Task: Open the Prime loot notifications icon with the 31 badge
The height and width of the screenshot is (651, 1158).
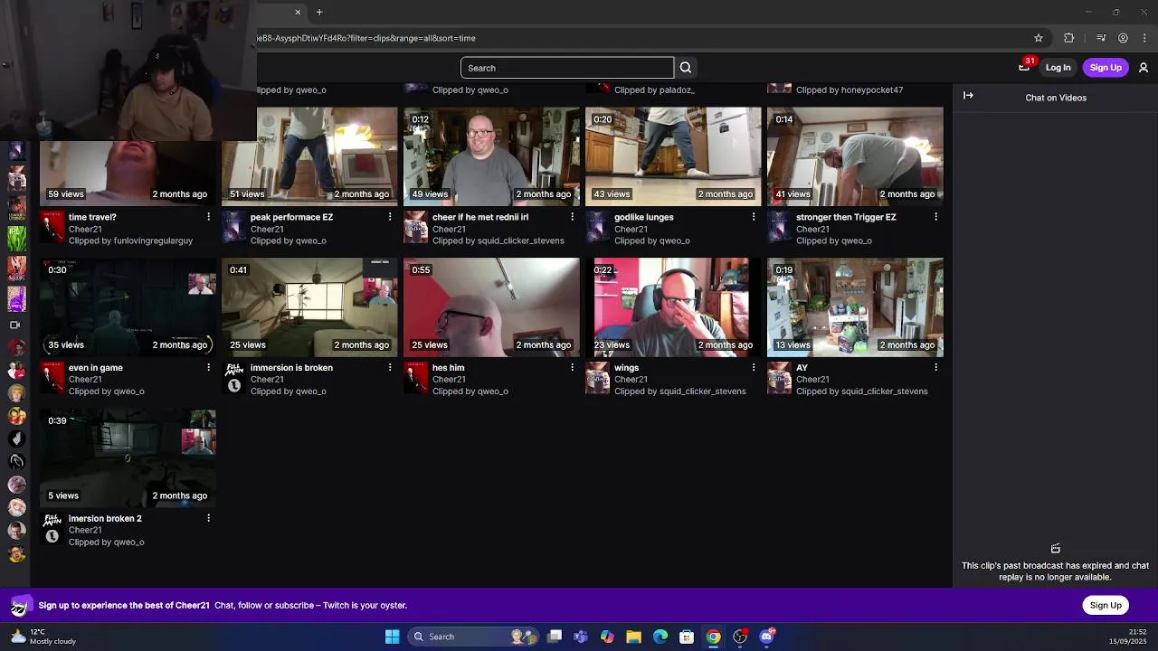Action: point(1024,67)
